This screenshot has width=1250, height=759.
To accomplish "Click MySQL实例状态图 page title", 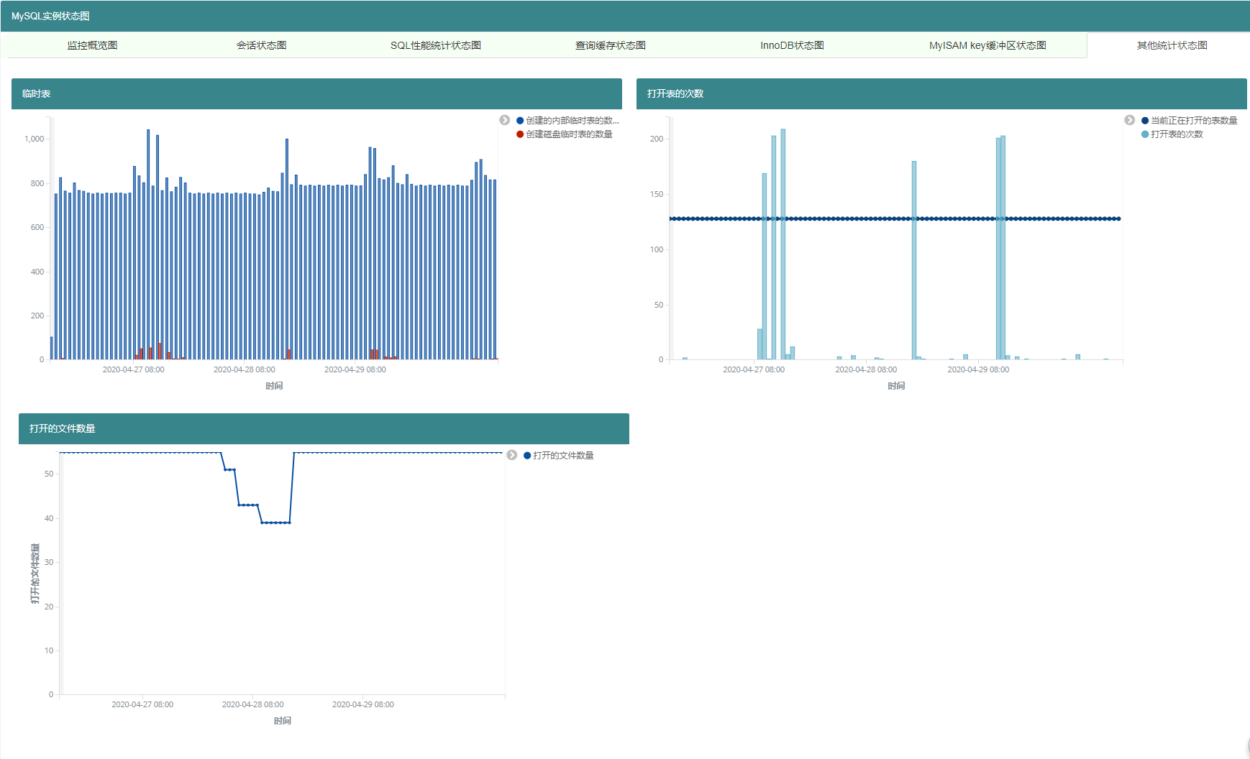I will (50, 16).
